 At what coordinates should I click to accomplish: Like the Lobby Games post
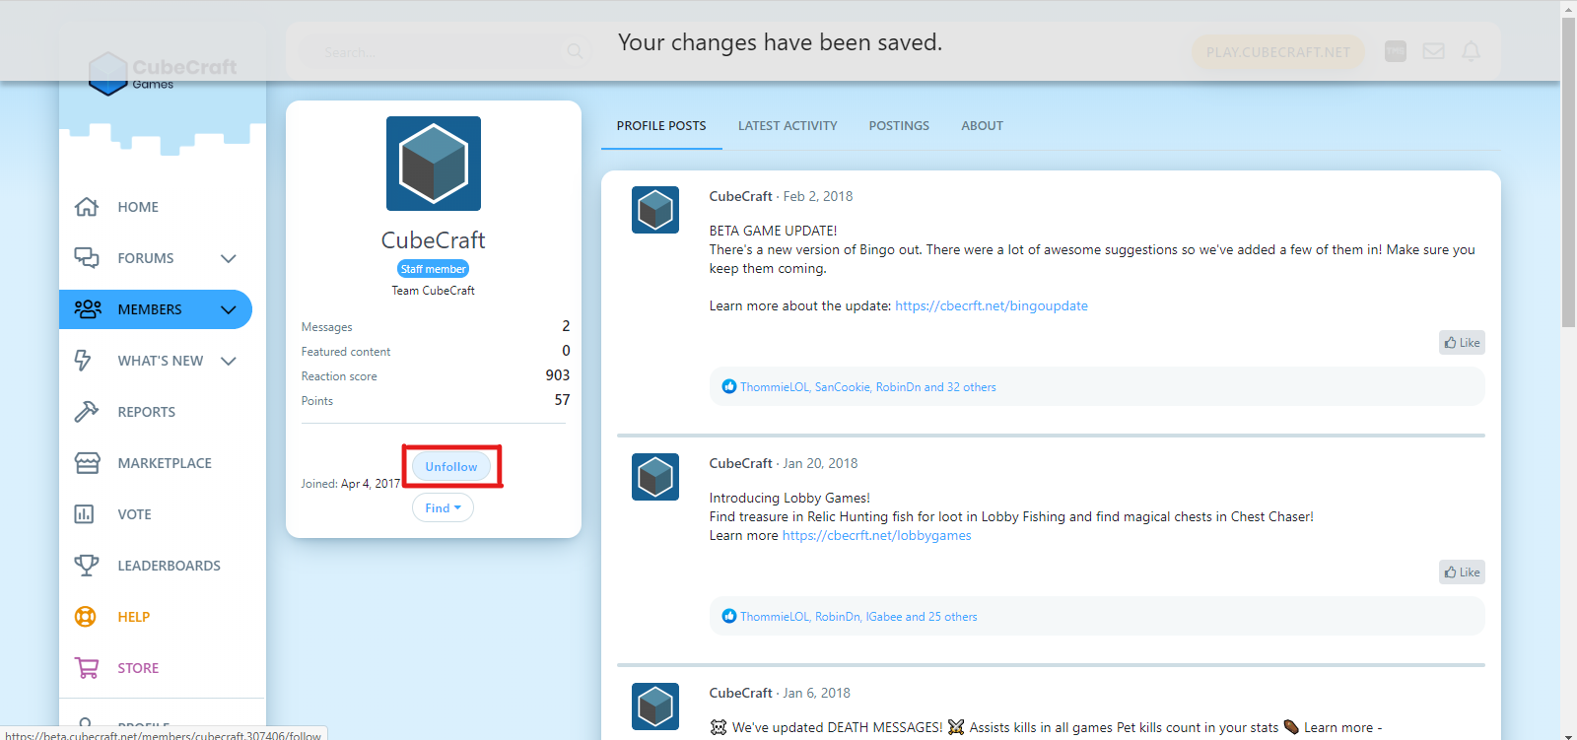coord(1462,572)
